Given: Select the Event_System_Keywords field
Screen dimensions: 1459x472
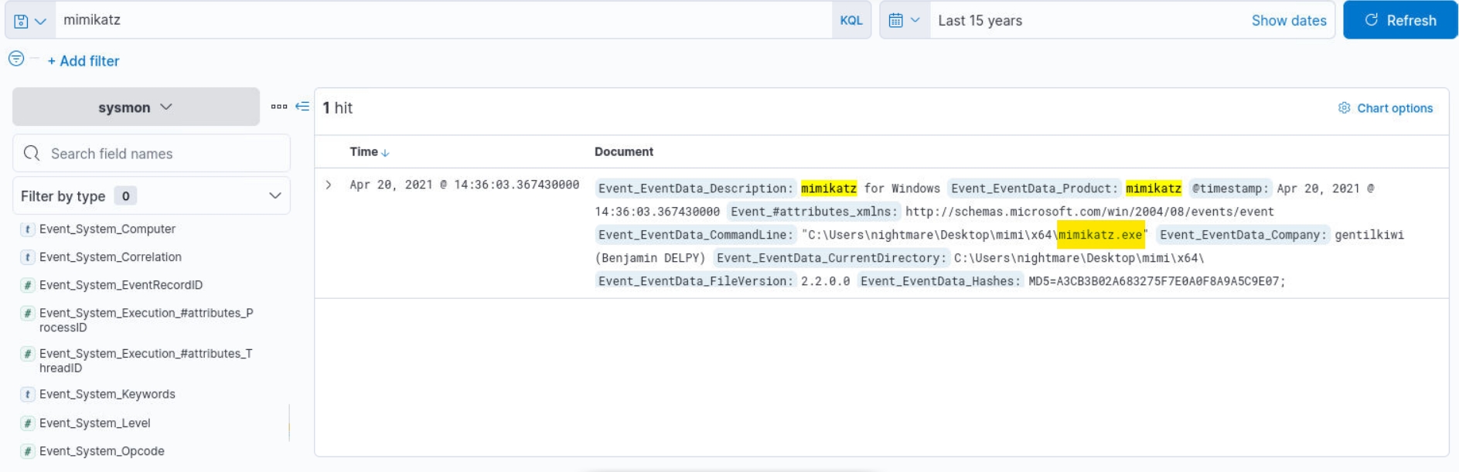Looking at the screenshot, I should tap(107, 395).
